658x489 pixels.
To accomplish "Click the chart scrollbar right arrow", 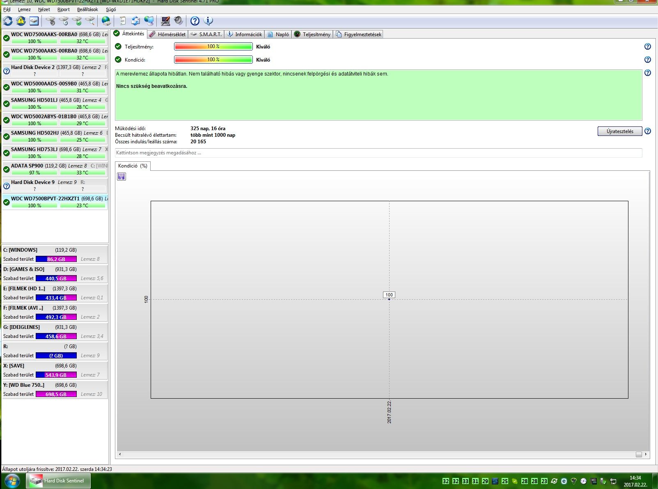I will pyautogui.click(x=646, y=455).
